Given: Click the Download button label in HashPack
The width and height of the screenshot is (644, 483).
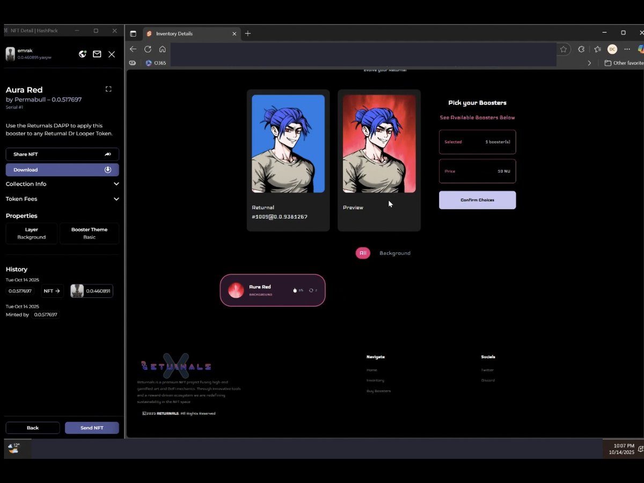Looking at the screenshot, I should click(26, 170).
